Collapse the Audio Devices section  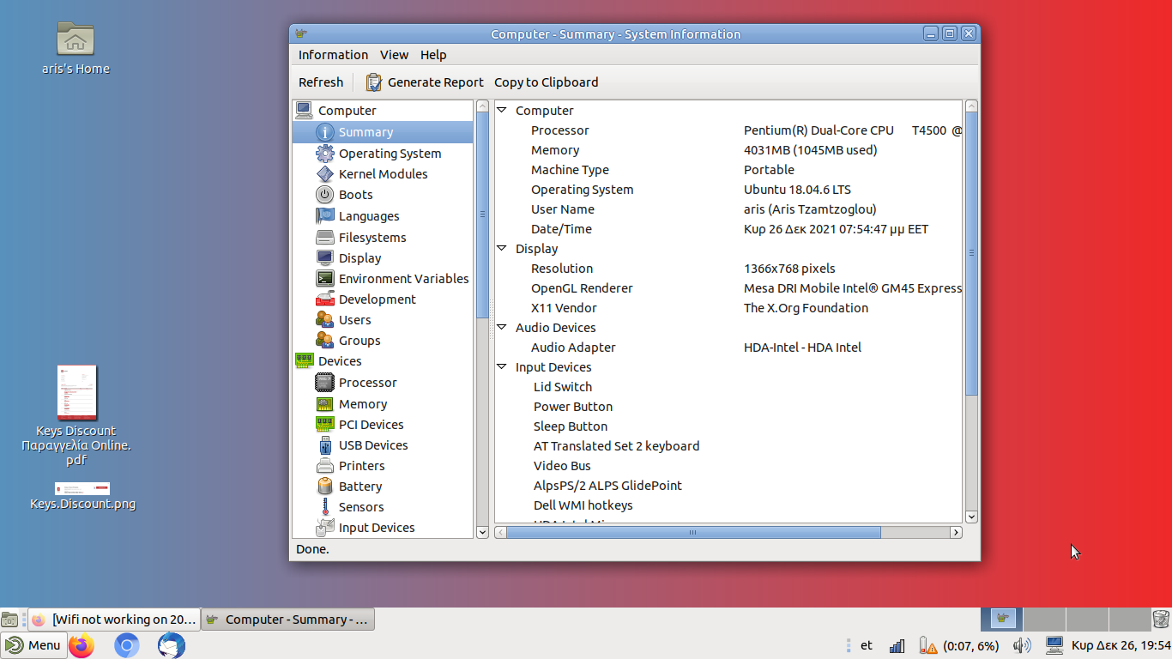[502, 328]
